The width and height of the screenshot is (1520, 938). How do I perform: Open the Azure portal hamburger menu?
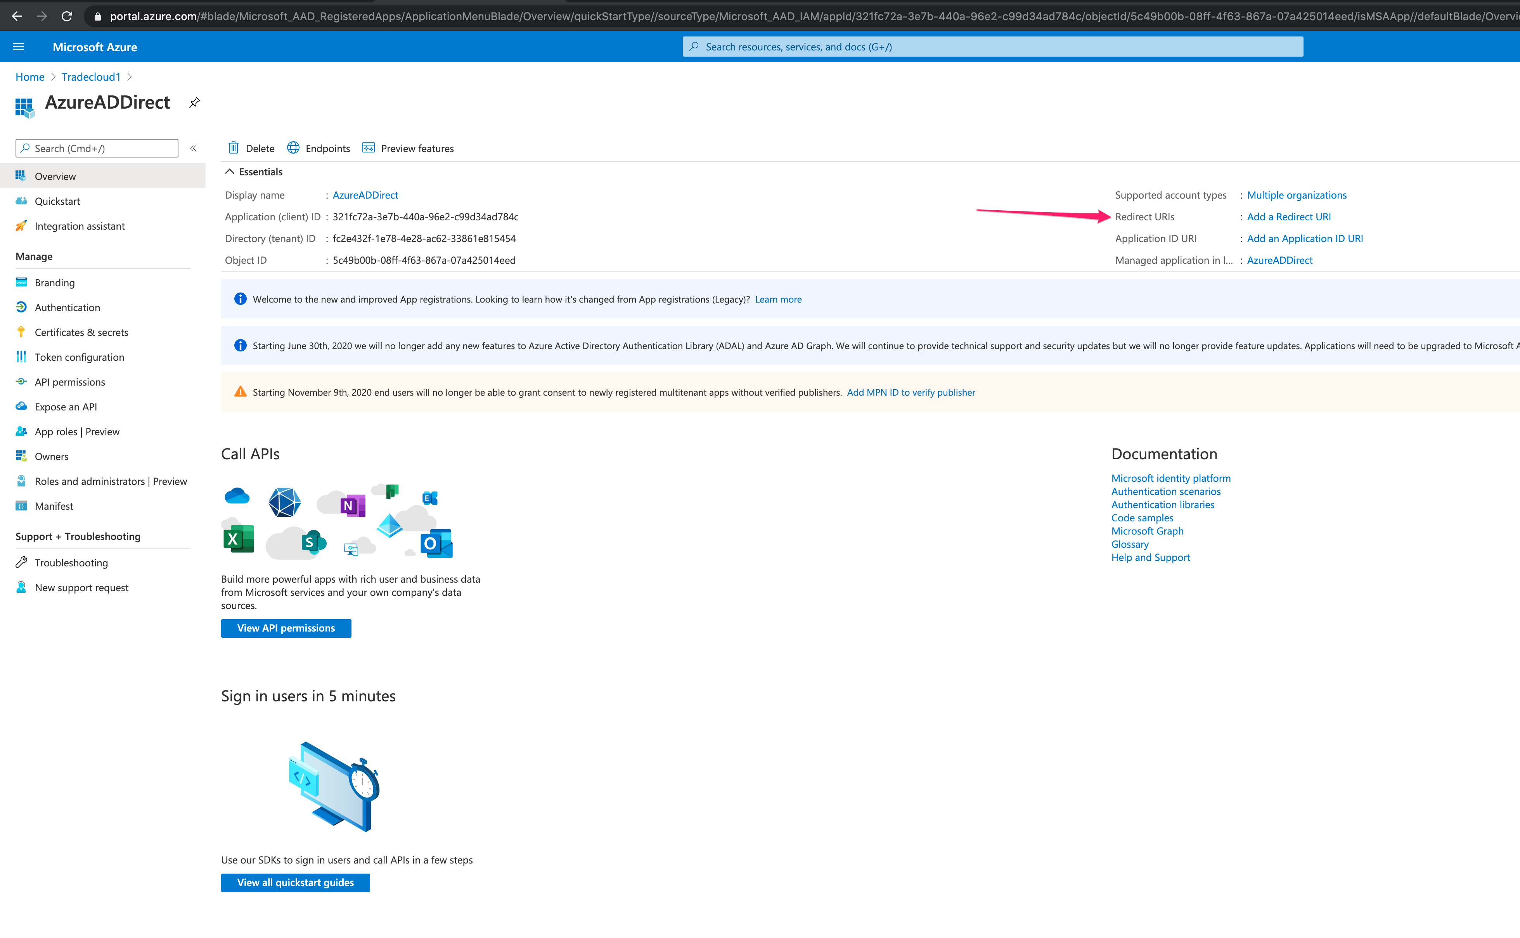point(19,47)
